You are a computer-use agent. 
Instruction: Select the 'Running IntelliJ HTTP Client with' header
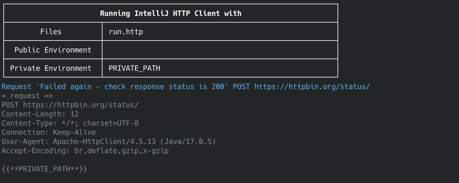pyautogui.click(x=171, y=13)
